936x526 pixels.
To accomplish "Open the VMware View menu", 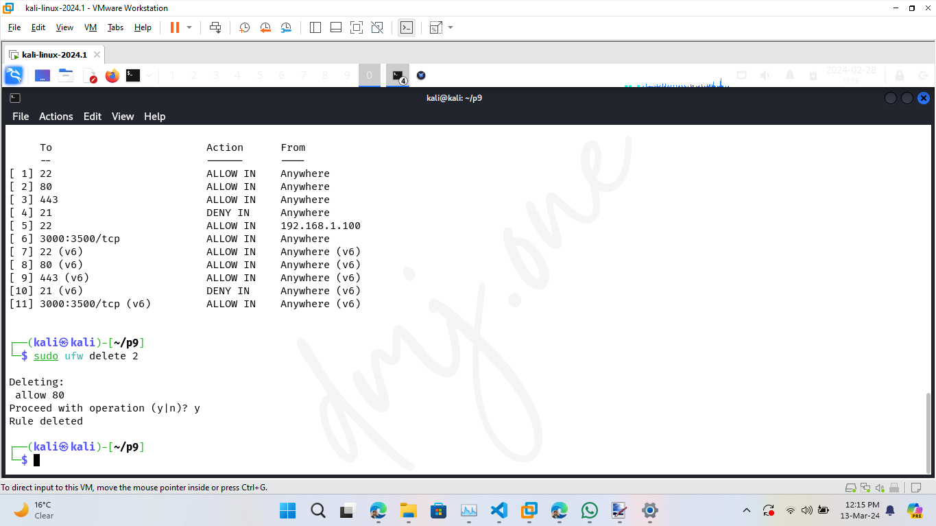I will pyautogui.click(x=64, y=27).
